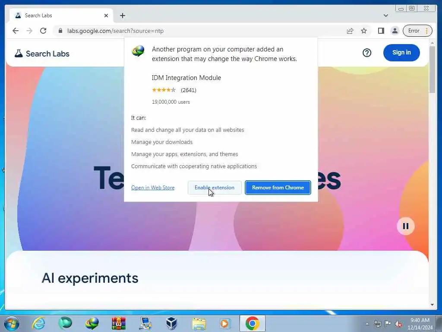View site info via the lock icon
The height and width of the screenshot is (332, 442).
point(60,31)
